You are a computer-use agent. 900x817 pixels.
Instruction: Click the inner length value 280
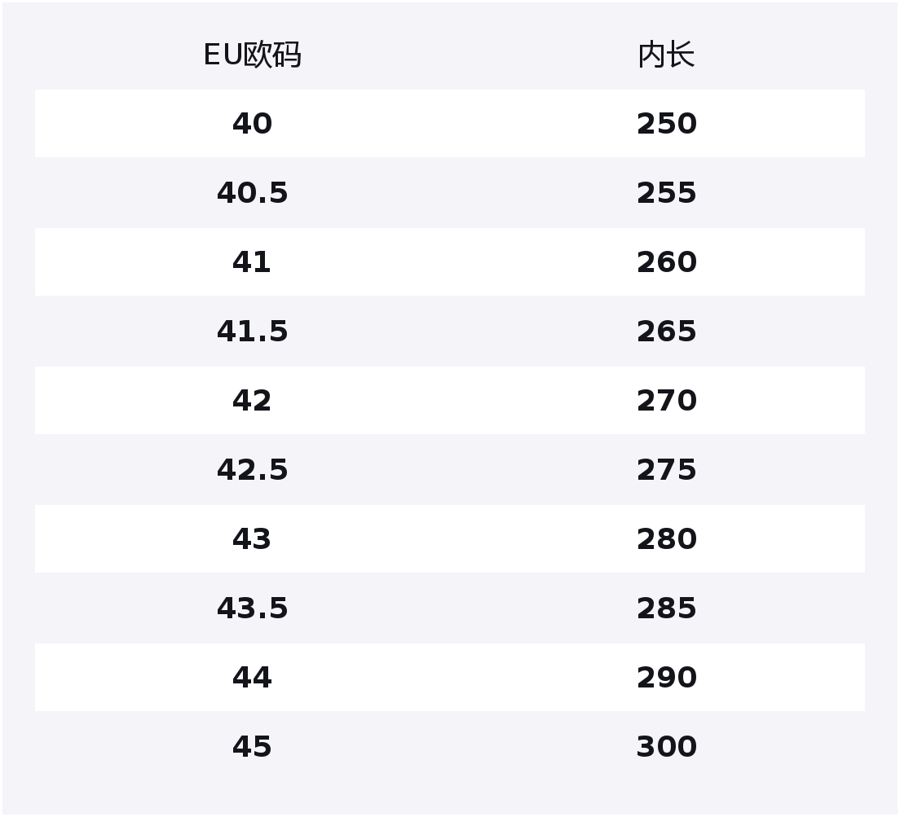pos(666,539)
